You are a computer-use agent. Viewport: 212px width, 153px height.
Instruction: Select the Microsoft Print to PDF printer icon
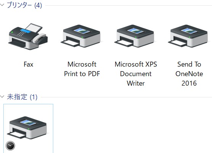click(81, 36)
